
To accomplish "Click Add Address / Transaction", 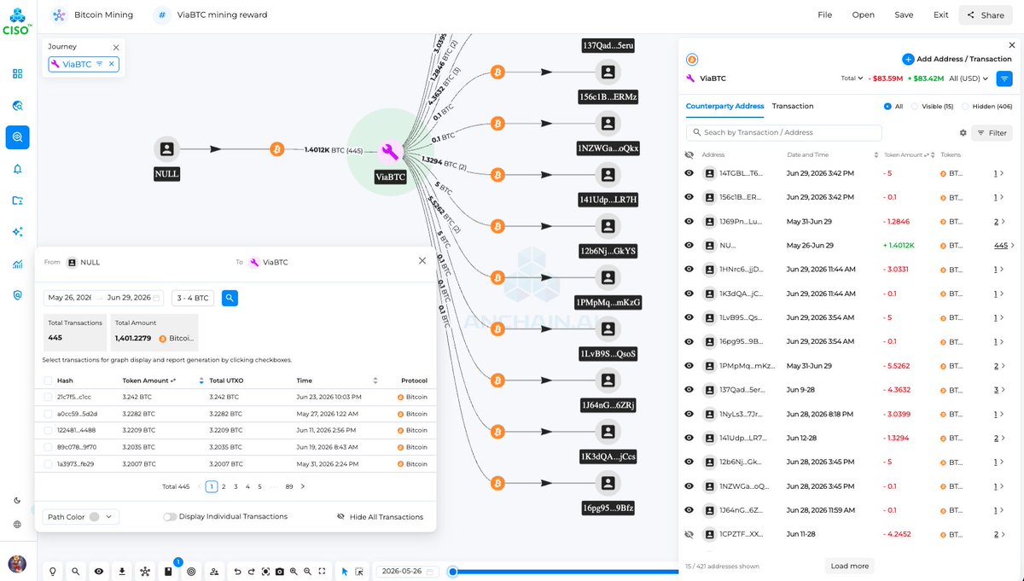I will click(x=957, y=59).
